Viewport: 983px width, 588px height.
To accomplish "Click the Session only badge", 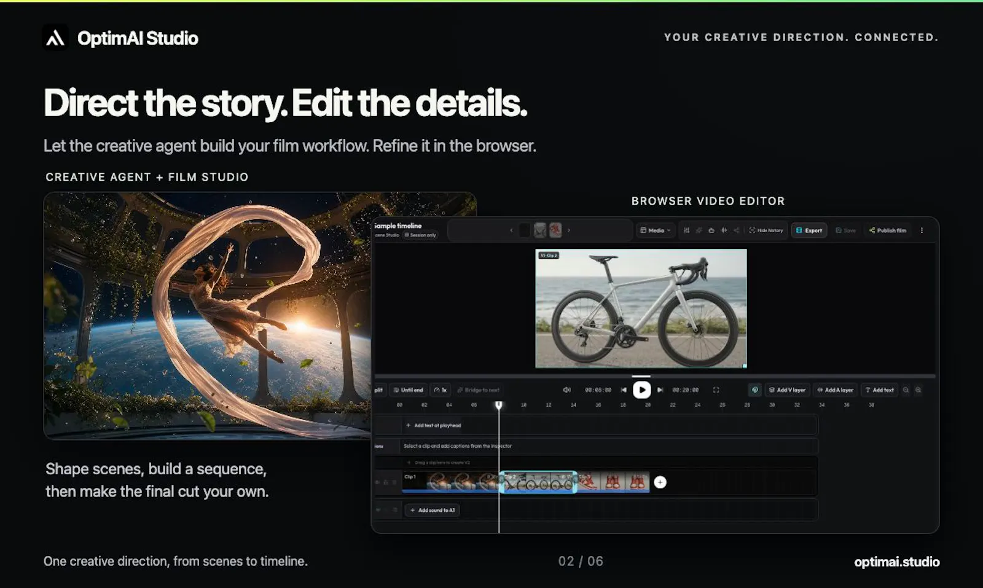I will pos(420,235).
